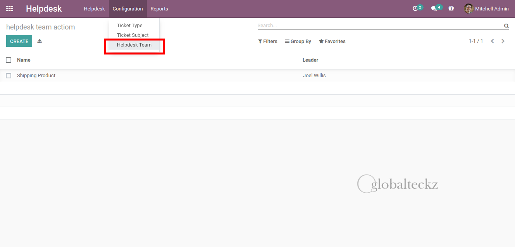The height and width of the screenshot is (247, 515).
Task: Open the activities clock icon
Action: click(x=415, y=9)
